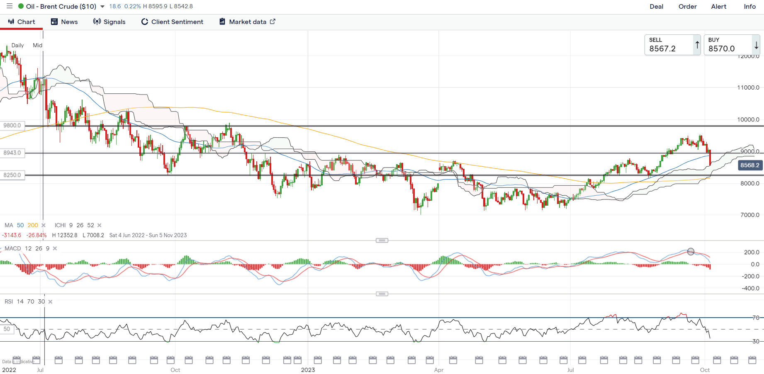Screen dimensions: 764x374
Task: Select the Daily timeframe selector
Action: coord(17,45)
